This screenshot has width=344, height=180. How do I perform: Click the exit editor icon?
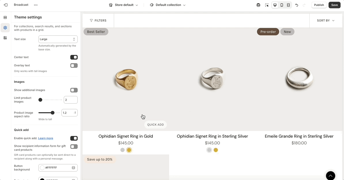pyautogui.click(x=5, y=5)
